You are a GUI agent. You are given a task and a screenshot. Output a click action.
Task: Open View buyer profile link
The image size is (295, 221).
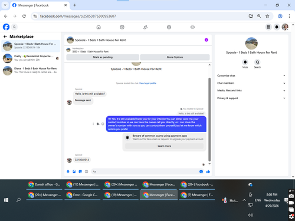[x=147, y=83]
